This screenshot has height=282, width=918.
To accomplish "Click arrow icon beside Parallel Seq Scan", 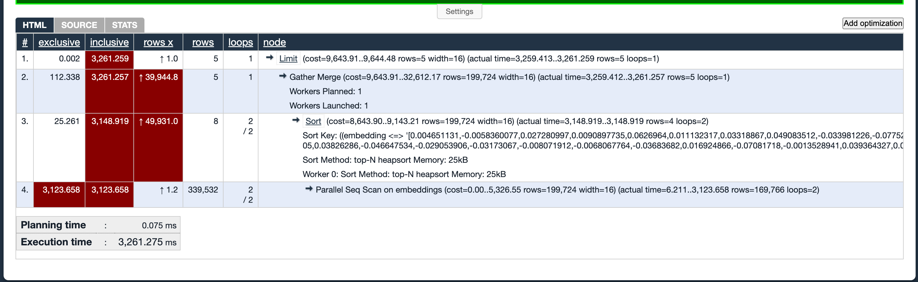I will pyautogui.click(x=309, y=189).
